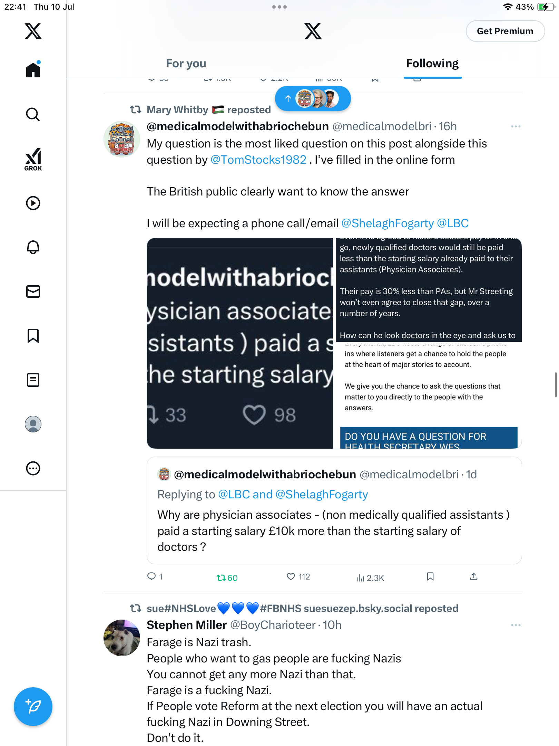Open Bookmarks from the sidebar

click(x=33, y=336)
